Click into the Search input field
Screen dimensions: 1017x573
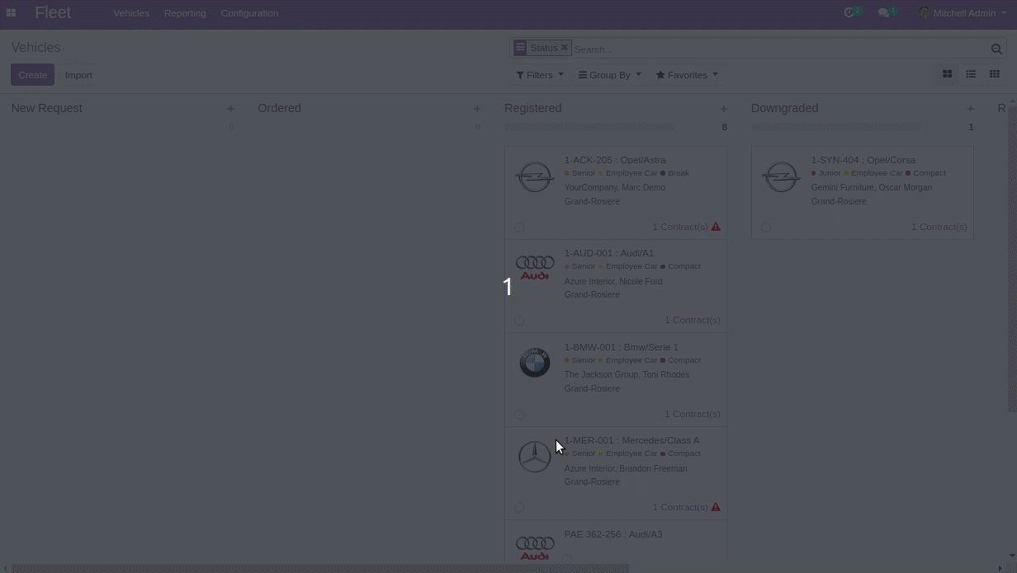coord(779,49)
